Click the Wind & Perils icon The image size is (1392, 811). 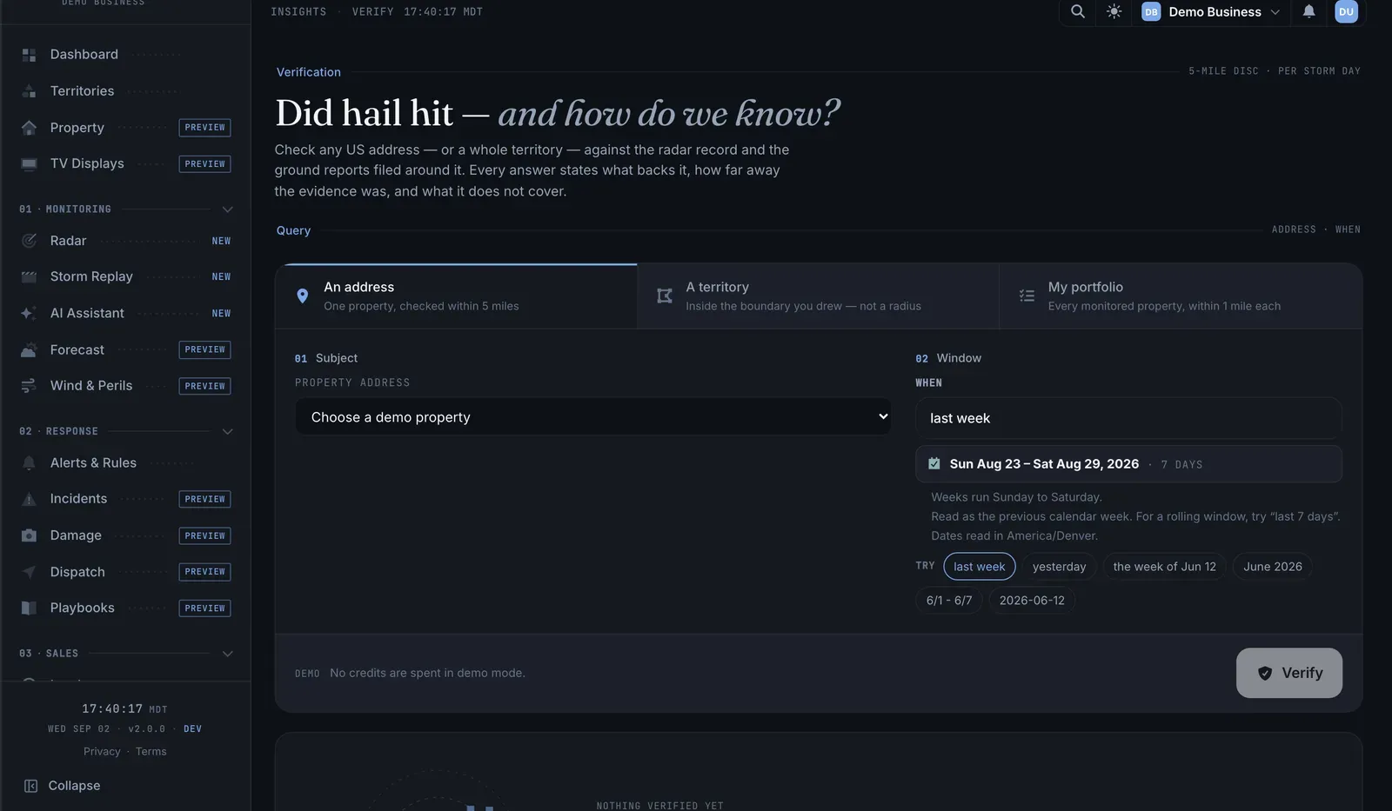tap(29, 386)
